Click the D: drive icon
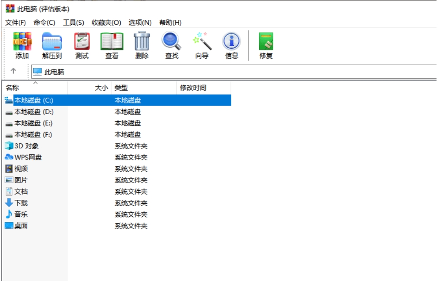The image size is (440, 281). click(x=9, y=112)
